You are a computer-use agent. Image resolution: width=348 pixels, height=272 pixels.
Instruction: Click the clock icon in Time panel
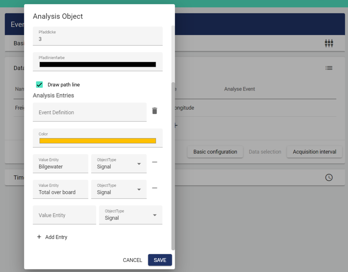click(329, 177)
